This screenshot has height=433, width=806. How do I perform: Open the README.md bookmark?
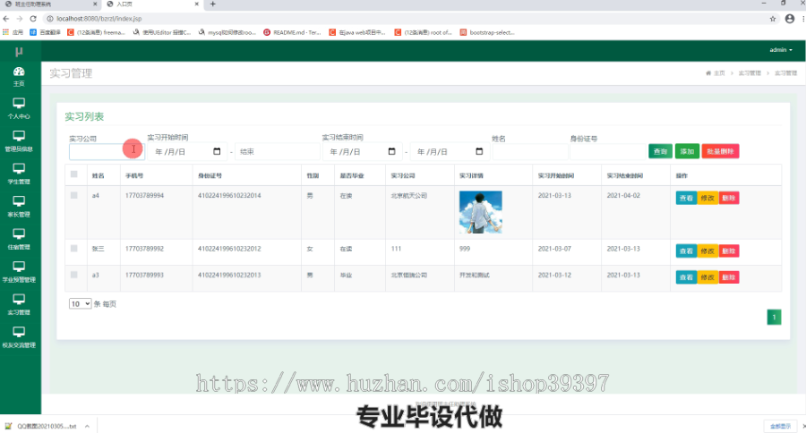[x=292, y=32]
